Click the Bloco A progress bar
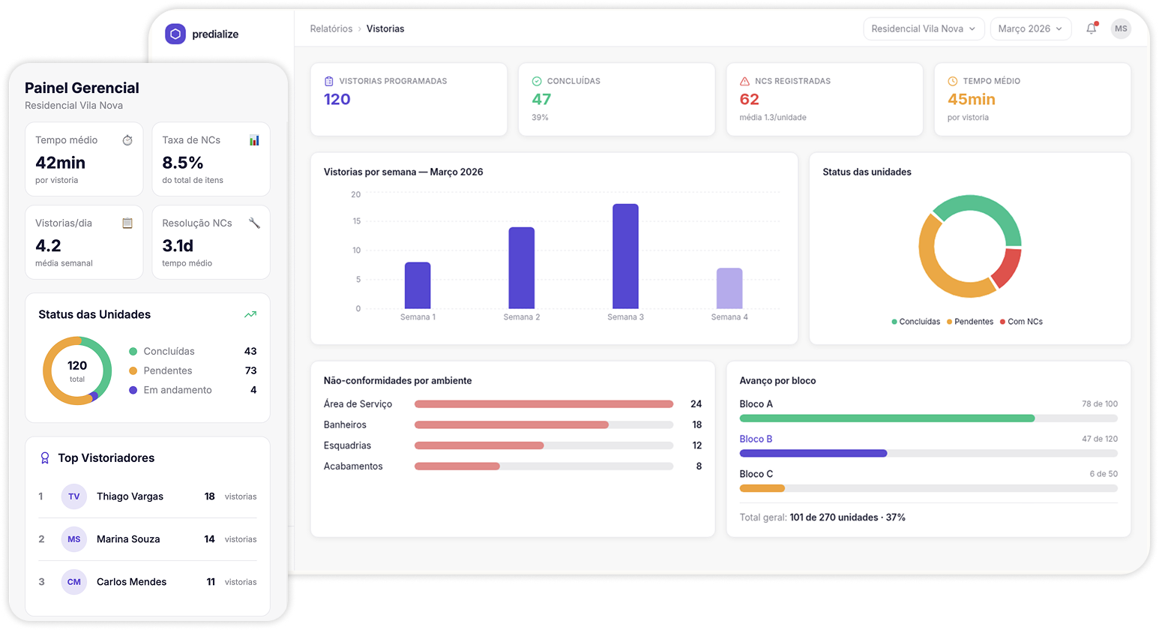Viewport: 1159px width, 630px height. click(887, 418)
